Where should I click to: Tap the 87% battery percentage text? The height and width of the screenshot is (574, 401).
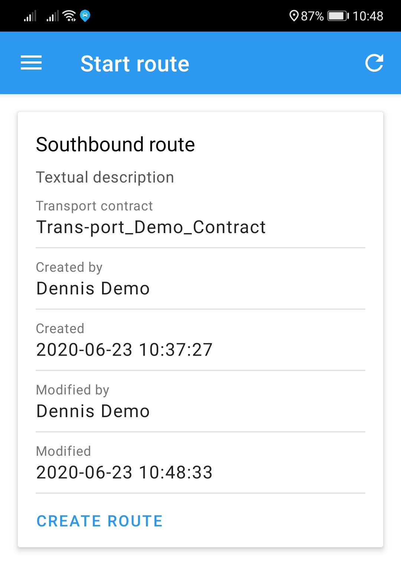point(312,16)
